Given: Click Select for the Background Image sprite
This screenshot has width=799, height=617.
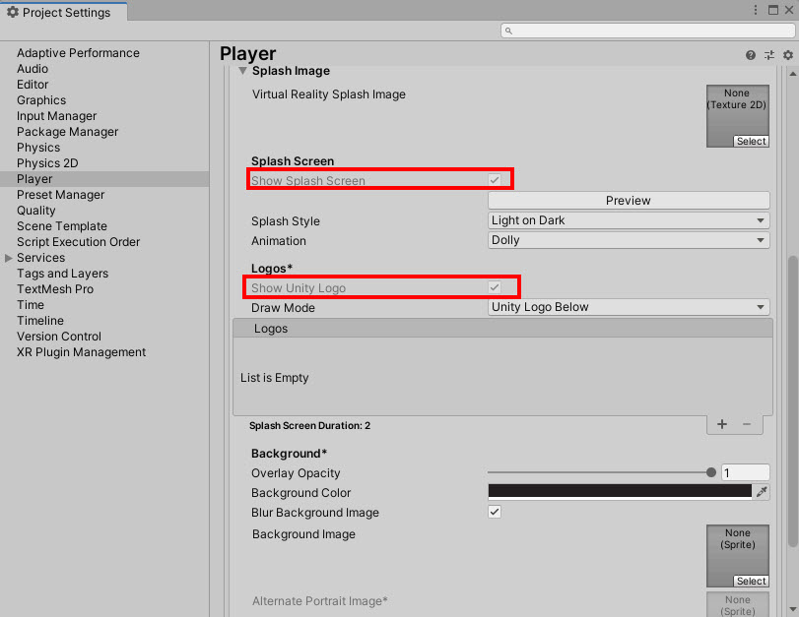Looking at the screenshot, I should tap(751, 581).
